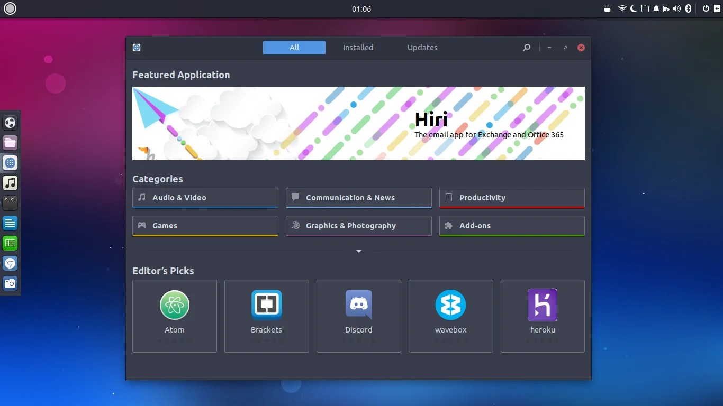Open the Atom editor pick

[x=175, y=316]
